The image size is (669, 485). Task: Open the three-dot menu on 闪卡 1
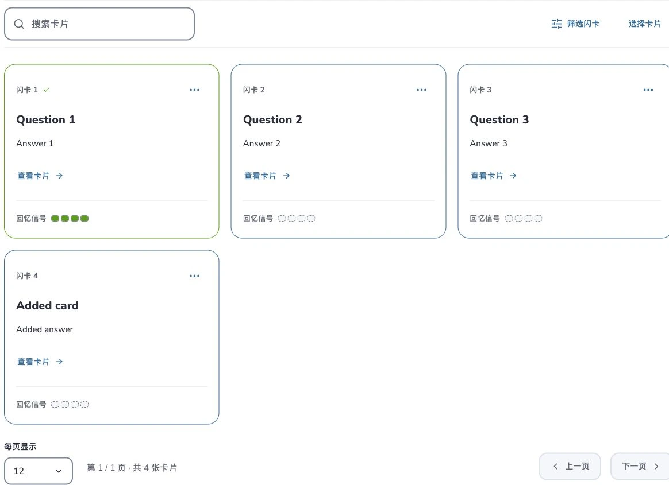(x=195, y=90)
